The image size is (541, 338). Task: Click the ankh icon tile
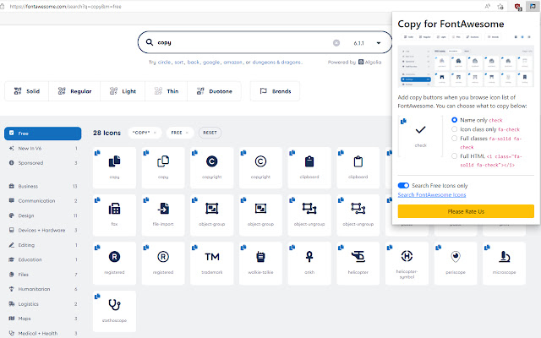click(x=309, y=261)
